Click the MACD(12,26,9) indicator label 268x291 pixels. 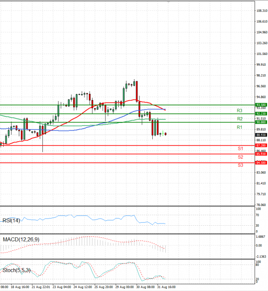[x=21, y=240]
